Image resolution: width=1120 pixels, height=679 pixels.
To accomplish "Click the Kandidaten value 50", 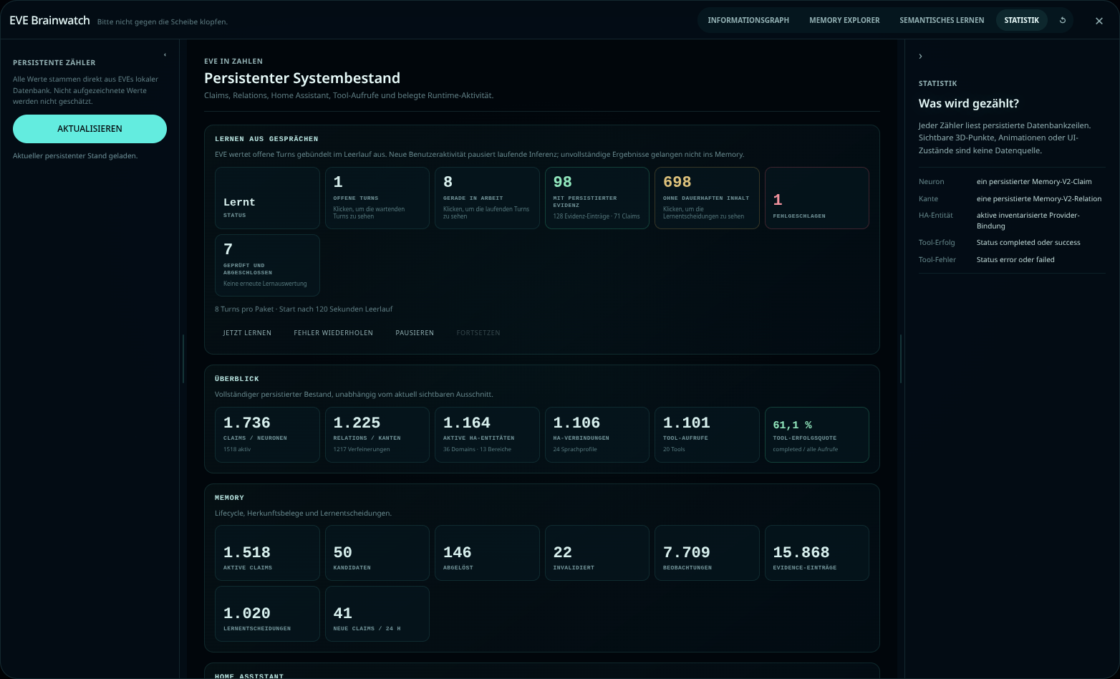I will pyautogui.click(x=342, y=552).
